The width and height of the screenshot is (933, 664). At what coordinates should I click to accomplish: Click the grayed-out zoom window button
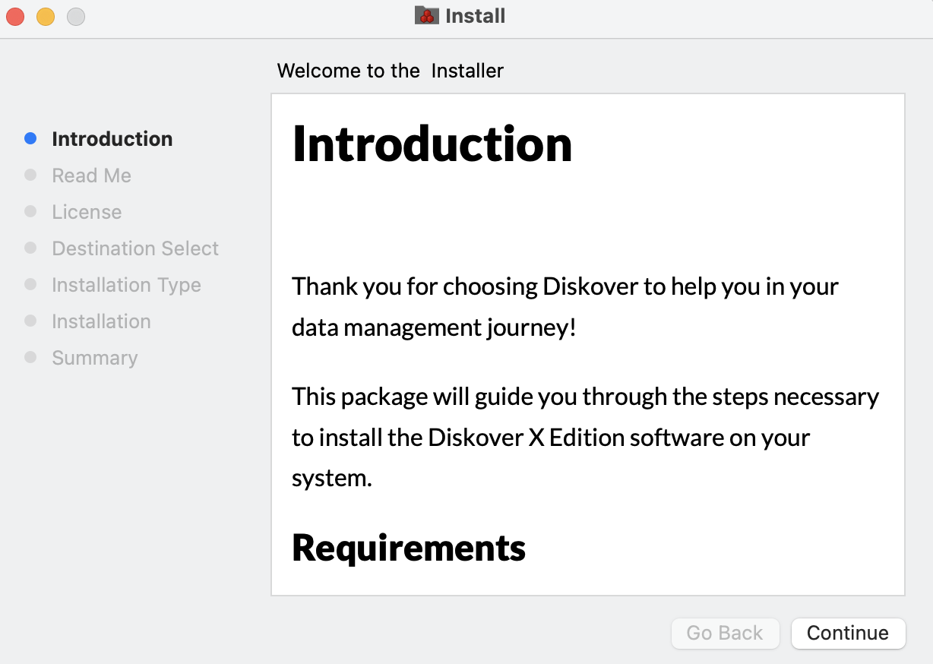click(76, 16)
